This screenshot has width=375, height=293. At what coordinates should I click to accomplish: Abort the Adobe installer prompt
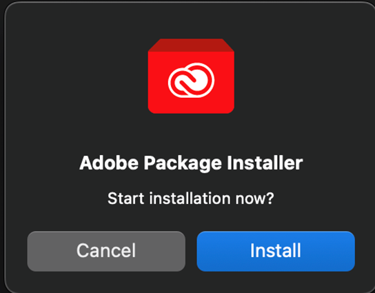(106, 251)
